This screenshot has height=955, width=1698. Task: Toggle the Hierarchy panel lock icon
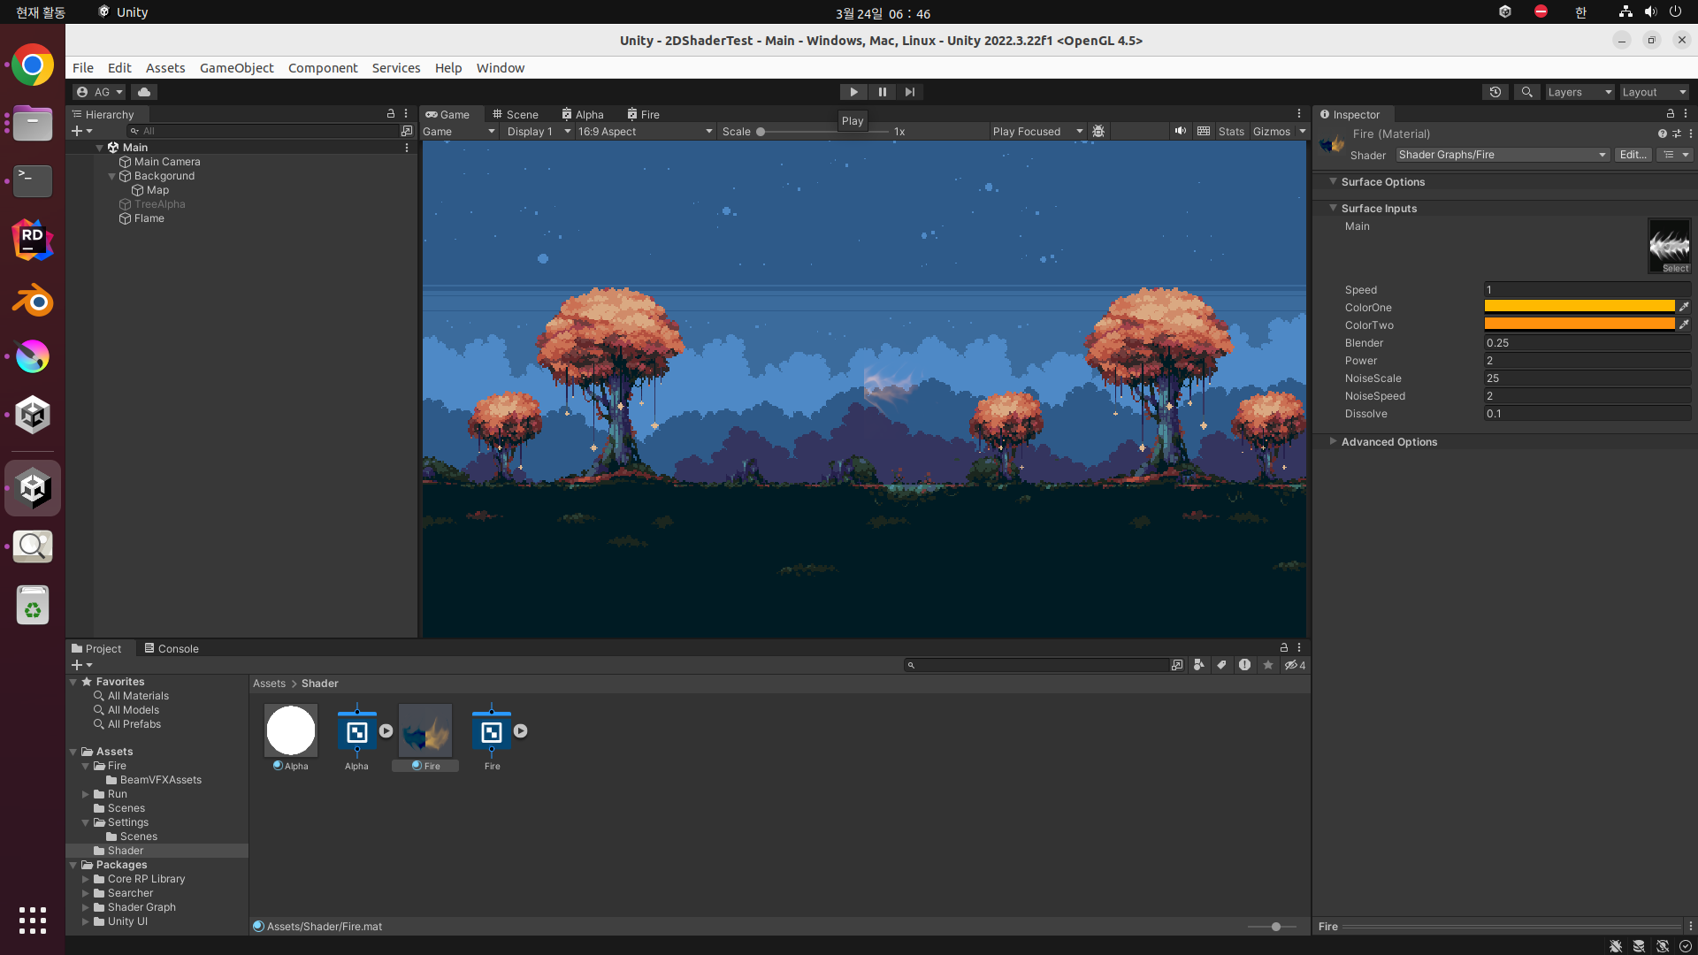click(x=391, y=114)
